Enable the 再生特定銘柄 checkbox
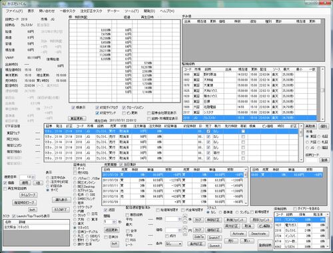This screenshot has width=333, height=253. point(5,188)
